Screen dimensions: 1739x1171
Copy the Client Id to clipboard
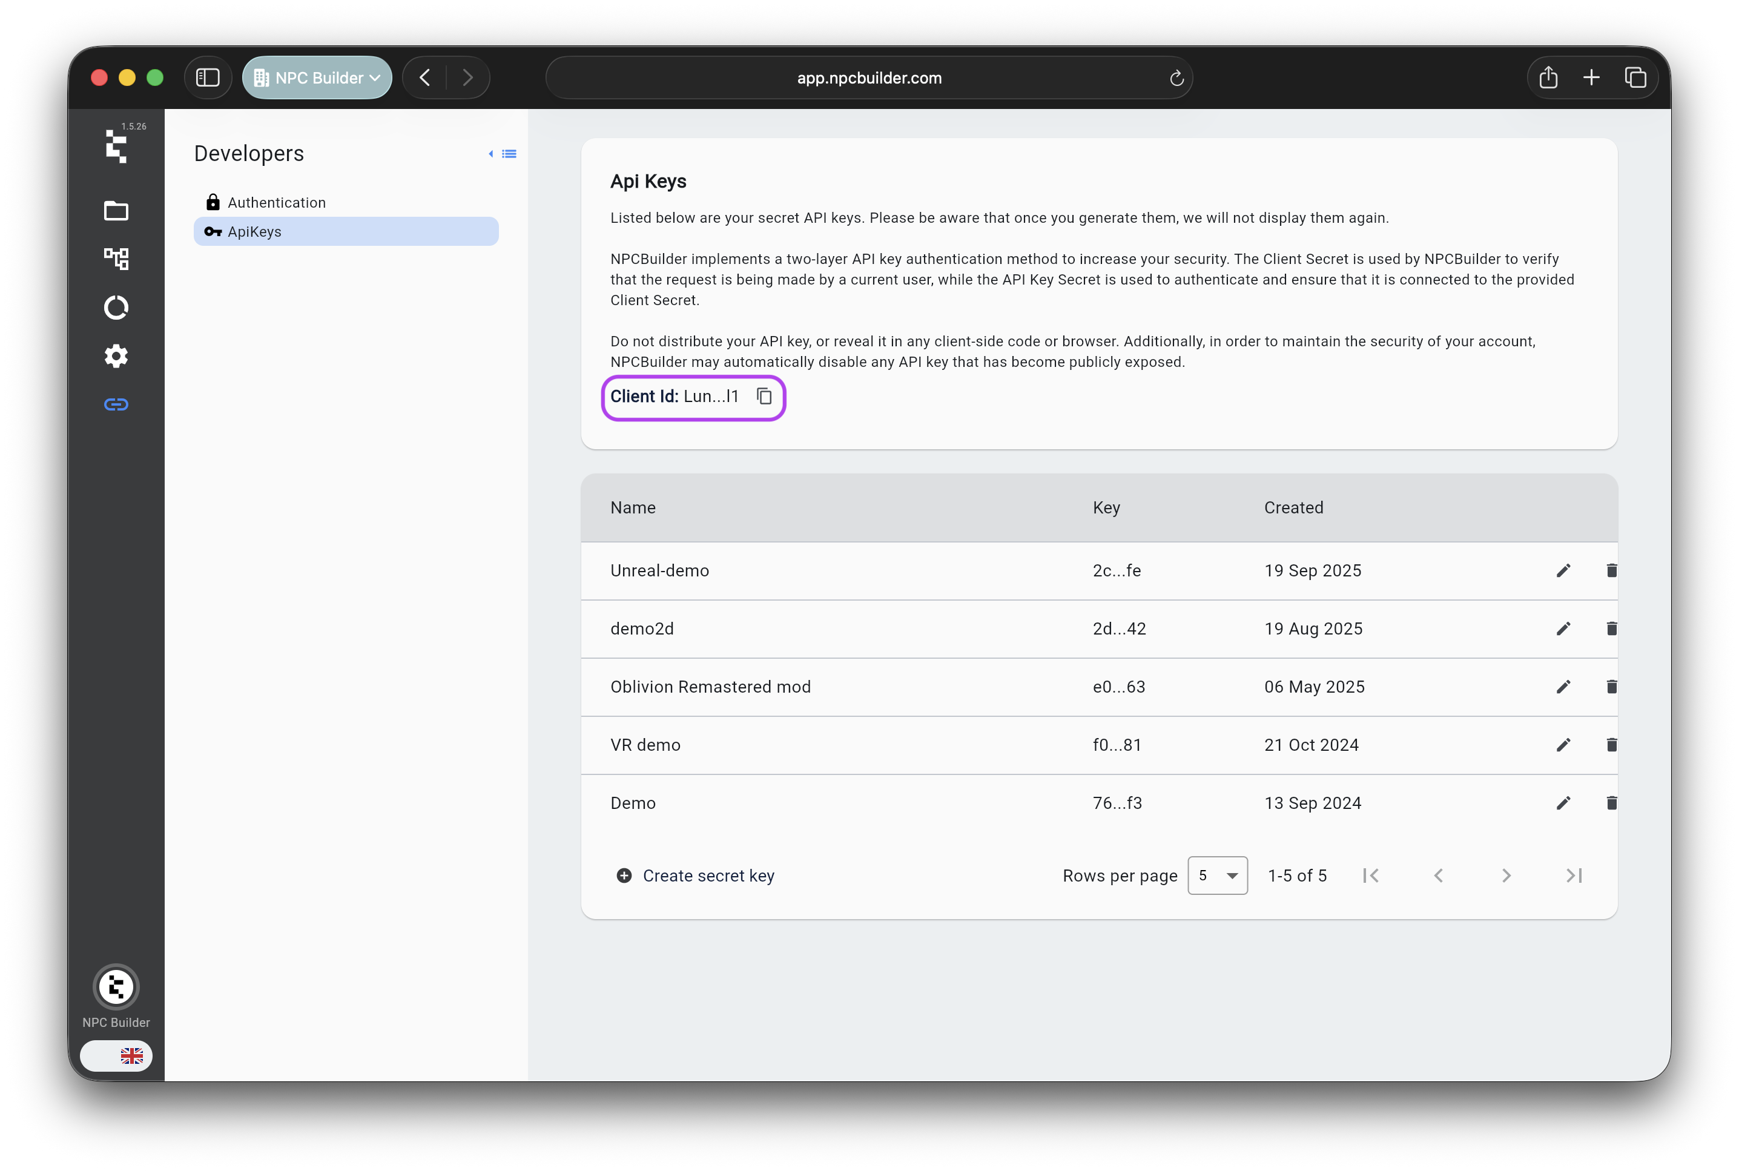coord(764,396)
